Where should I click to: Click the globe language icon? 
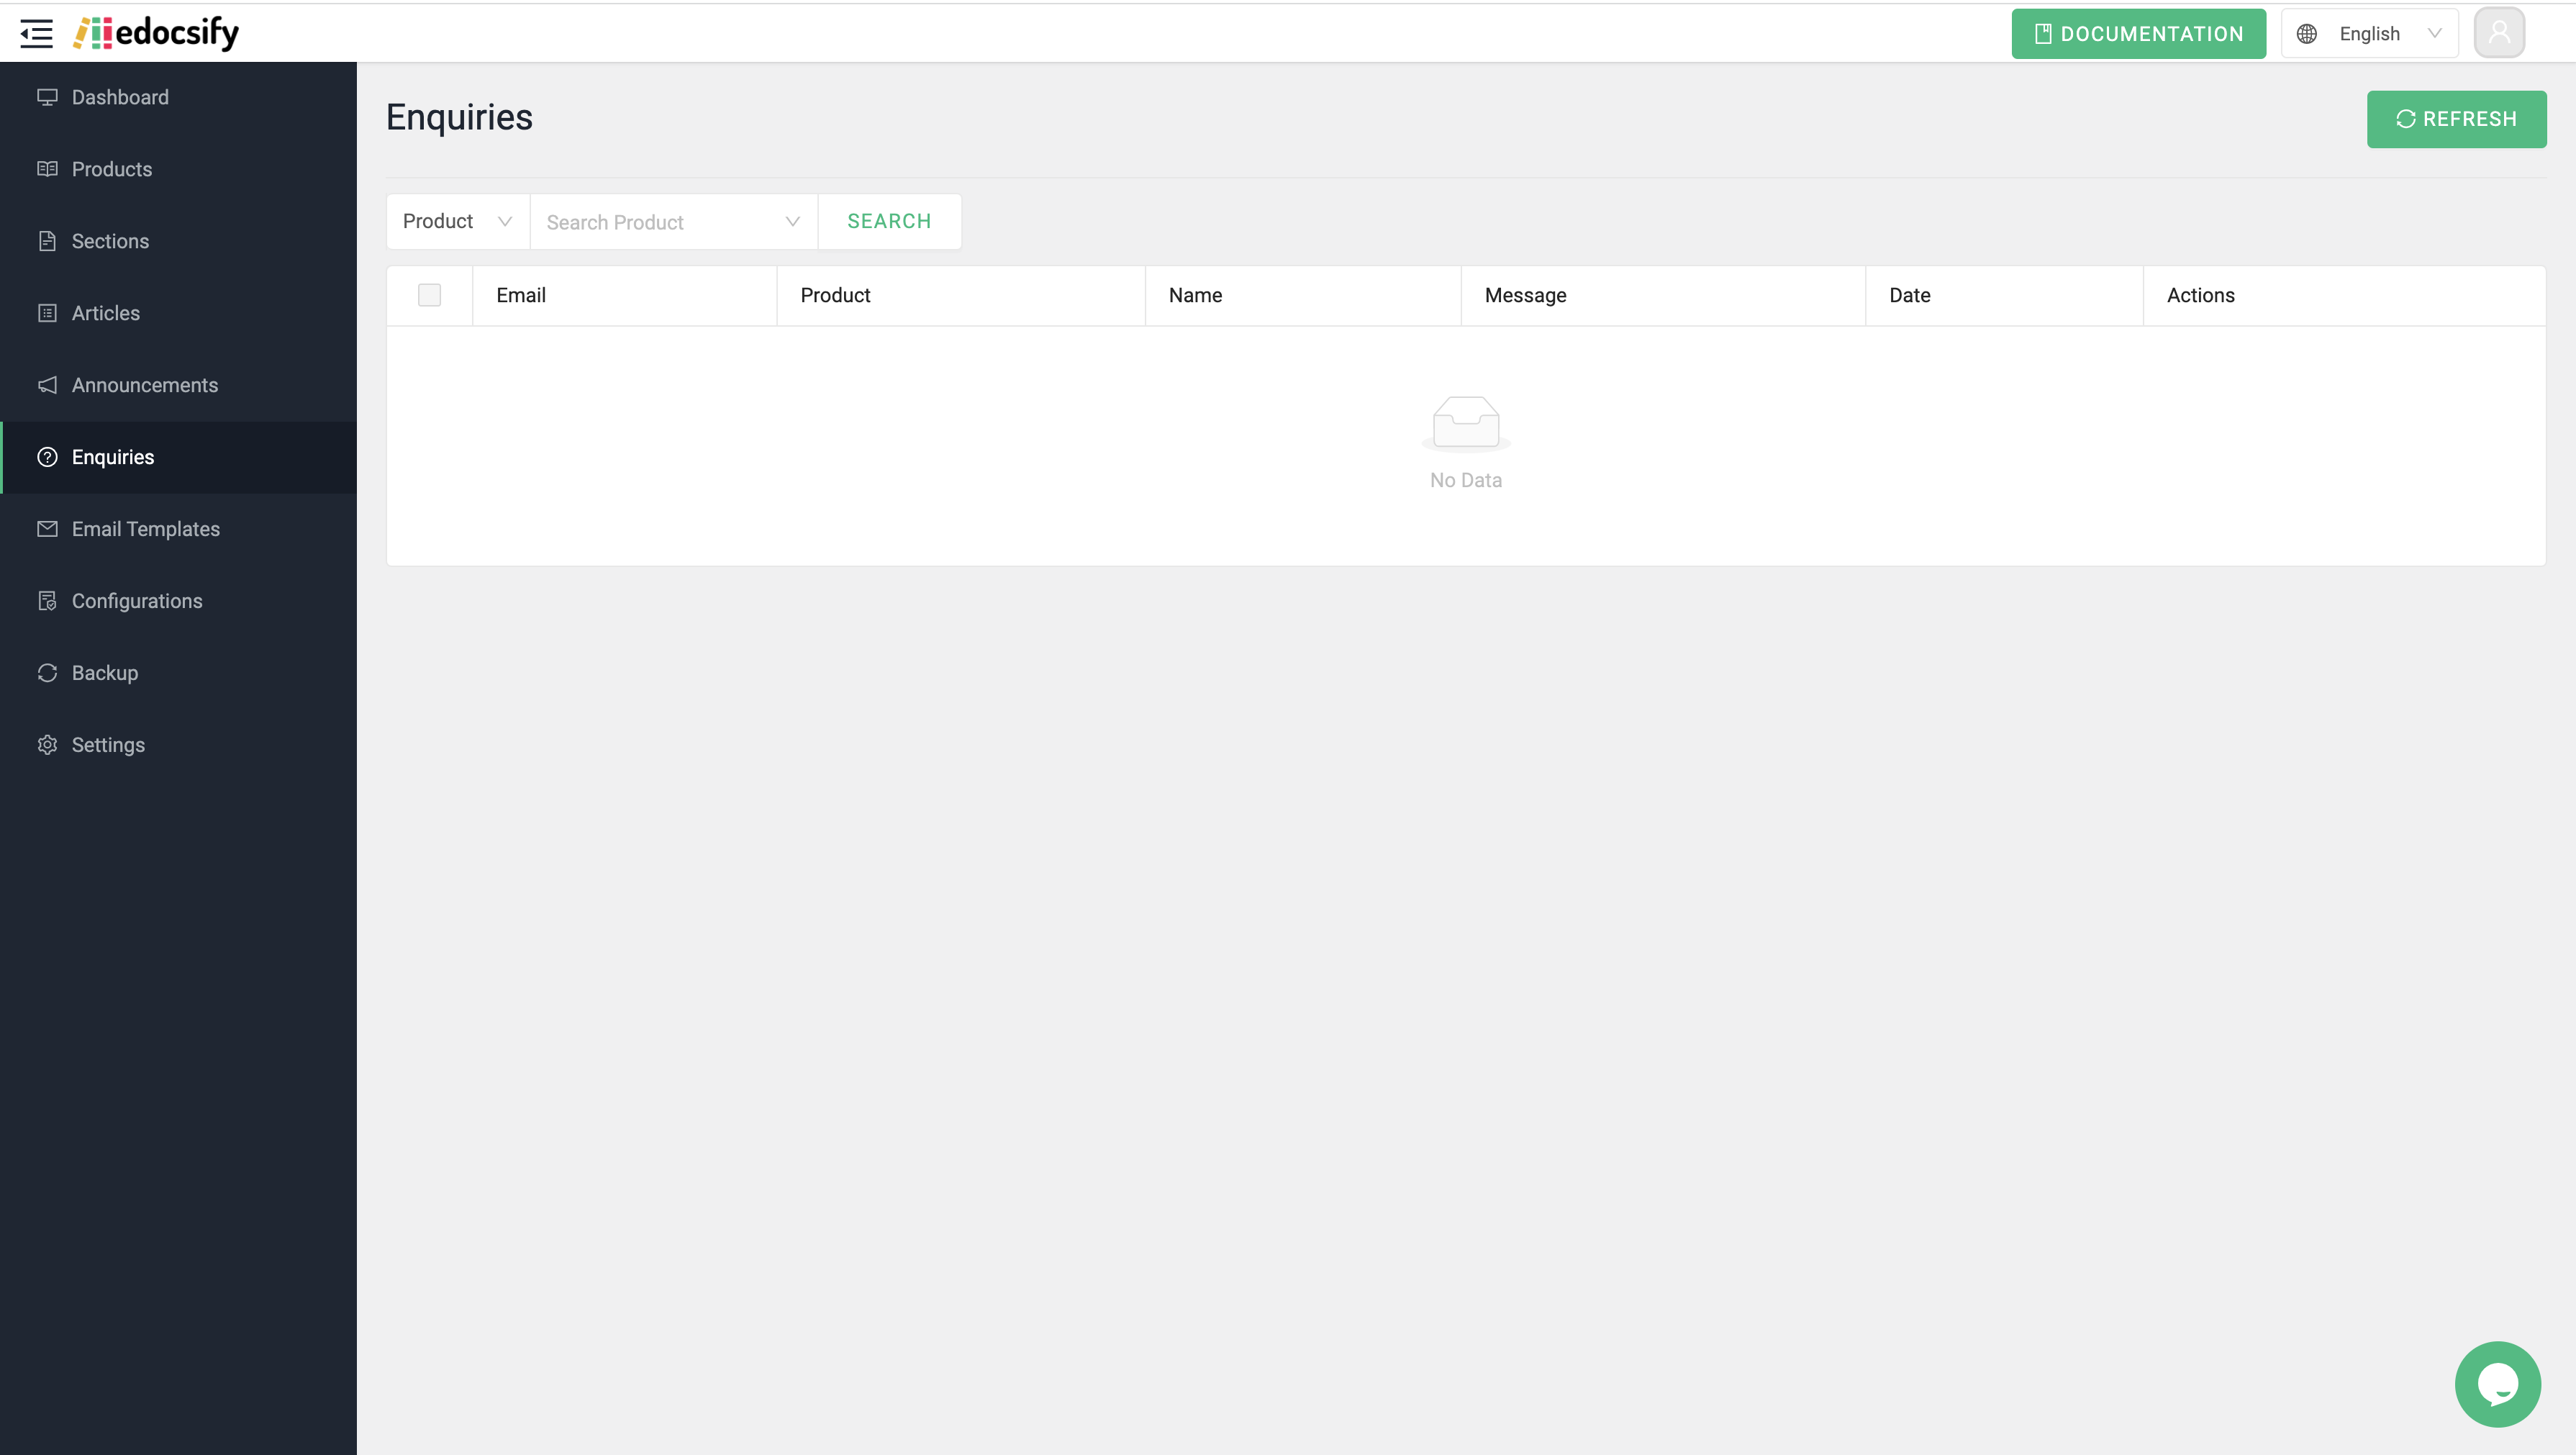[2307, 34]
